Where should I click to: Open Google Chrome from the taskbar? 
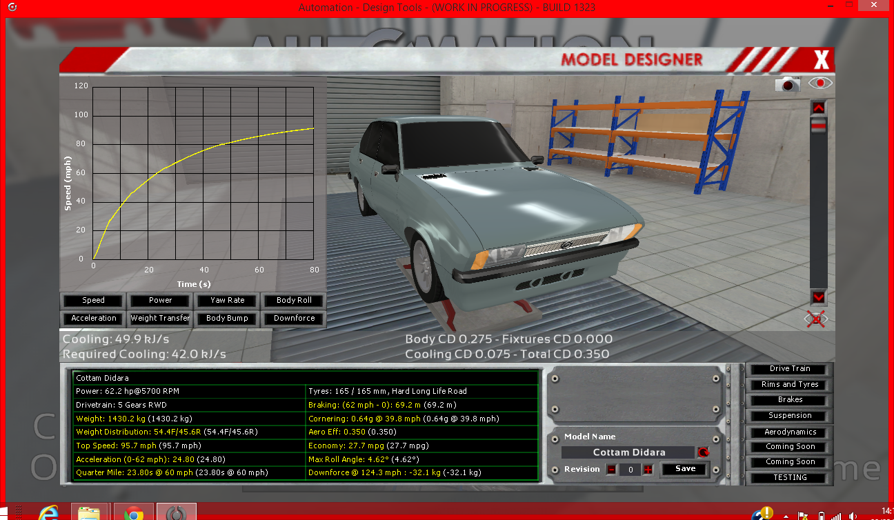[x=133, y=511]
